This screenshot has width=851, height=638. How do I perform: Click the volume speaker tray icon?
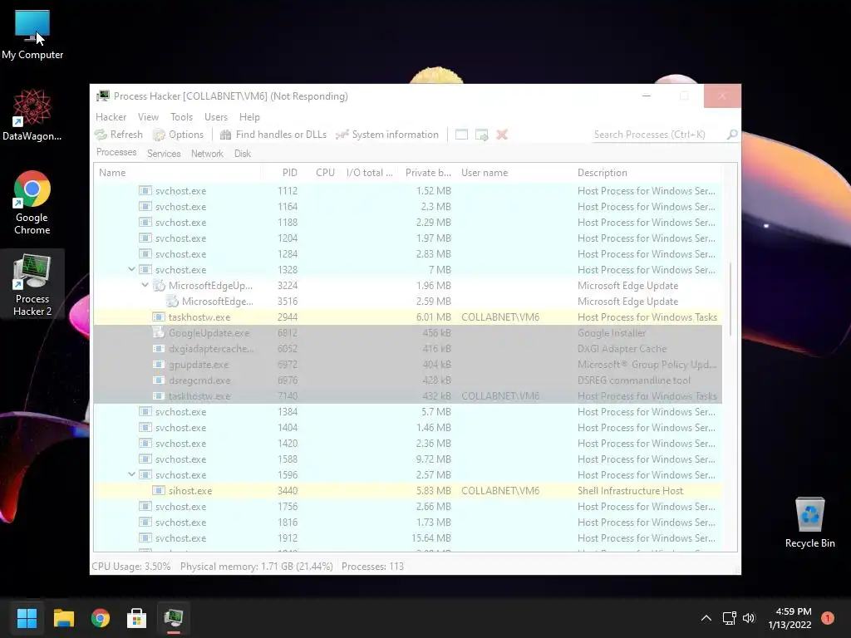pos(749,617)
